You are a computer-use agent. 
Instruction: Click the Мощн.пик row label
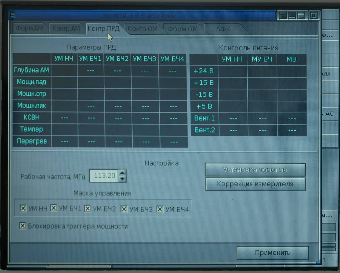(32, 105)
